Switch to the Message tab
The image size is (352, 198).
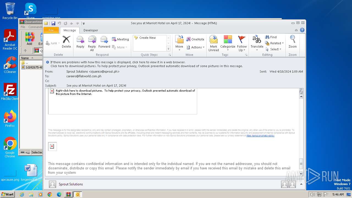tap(70, 30)
